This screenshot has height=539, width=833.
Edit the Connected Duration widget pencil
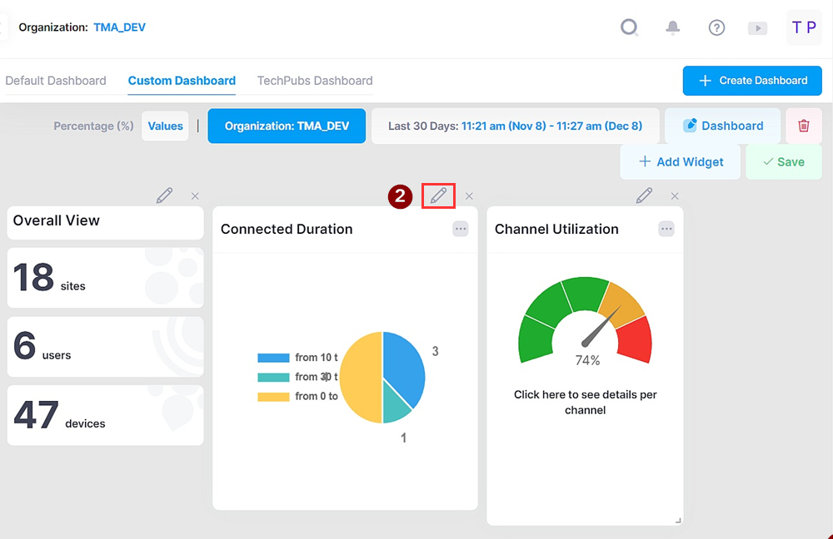pyautogui.click(x=438, y=195)
